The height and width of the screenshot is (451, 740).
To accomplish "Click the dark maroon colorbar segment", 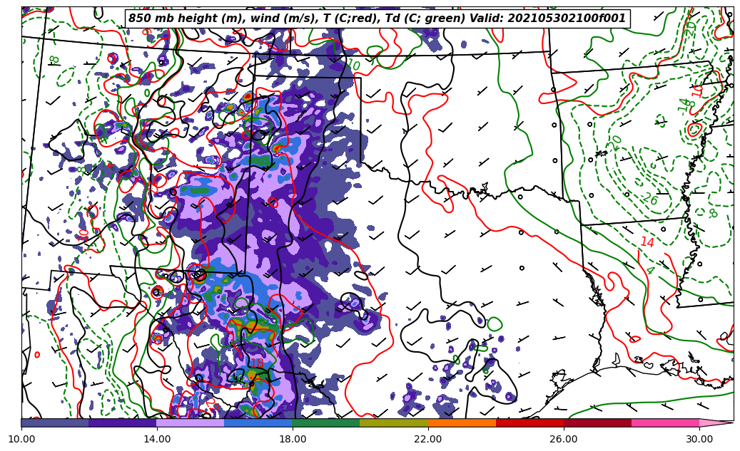I will [597, 423].
